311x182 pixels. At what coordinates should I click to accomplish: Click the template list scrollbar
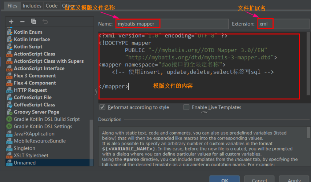pos(92,142)
